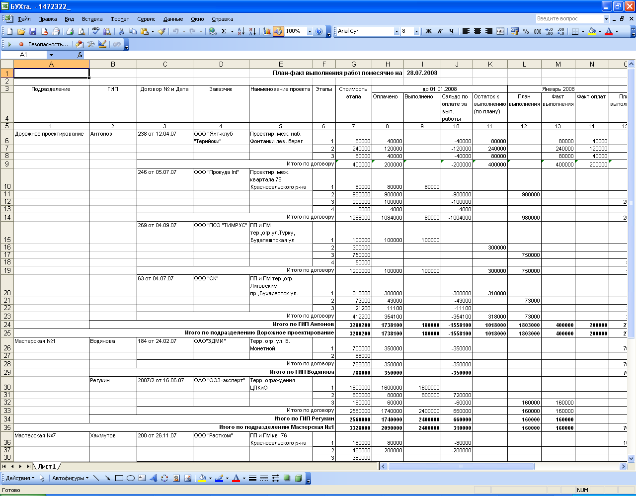The width and height of the screenshot is (636, 496).
Task: Run the ABC spelling check
Action: pos(95,31)
